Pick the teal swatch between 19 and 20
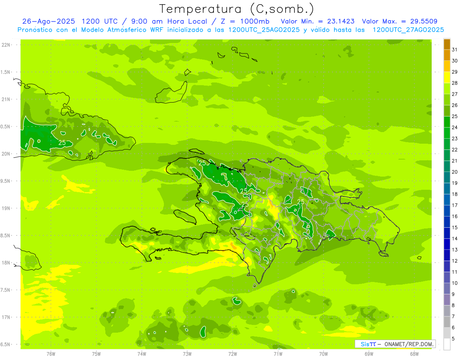 (x=447, y=177)
